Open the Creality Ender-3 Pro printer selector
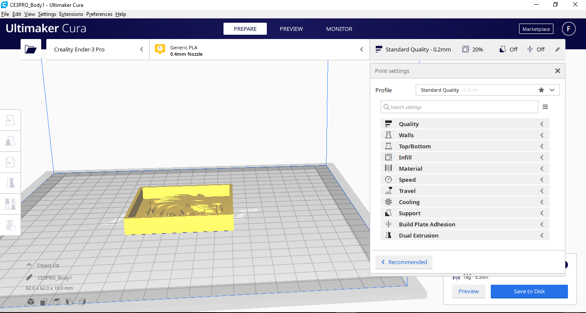Image resolution: width=586 pixels, height=313 pixels. tap(98, 49)
